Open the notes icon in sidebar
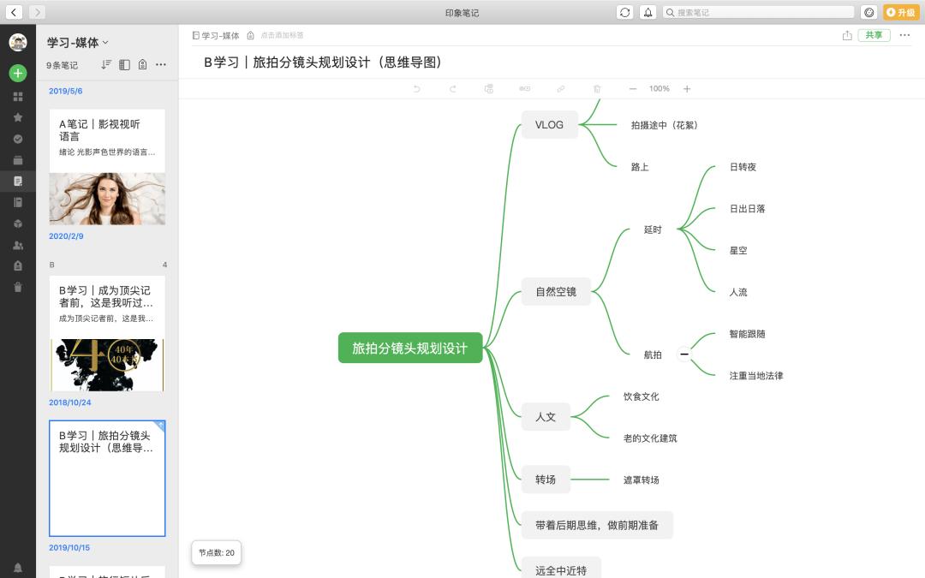Image resolution: width=925 pixels, height=578 pixels. pyautogui.click(x=18, y=181)
